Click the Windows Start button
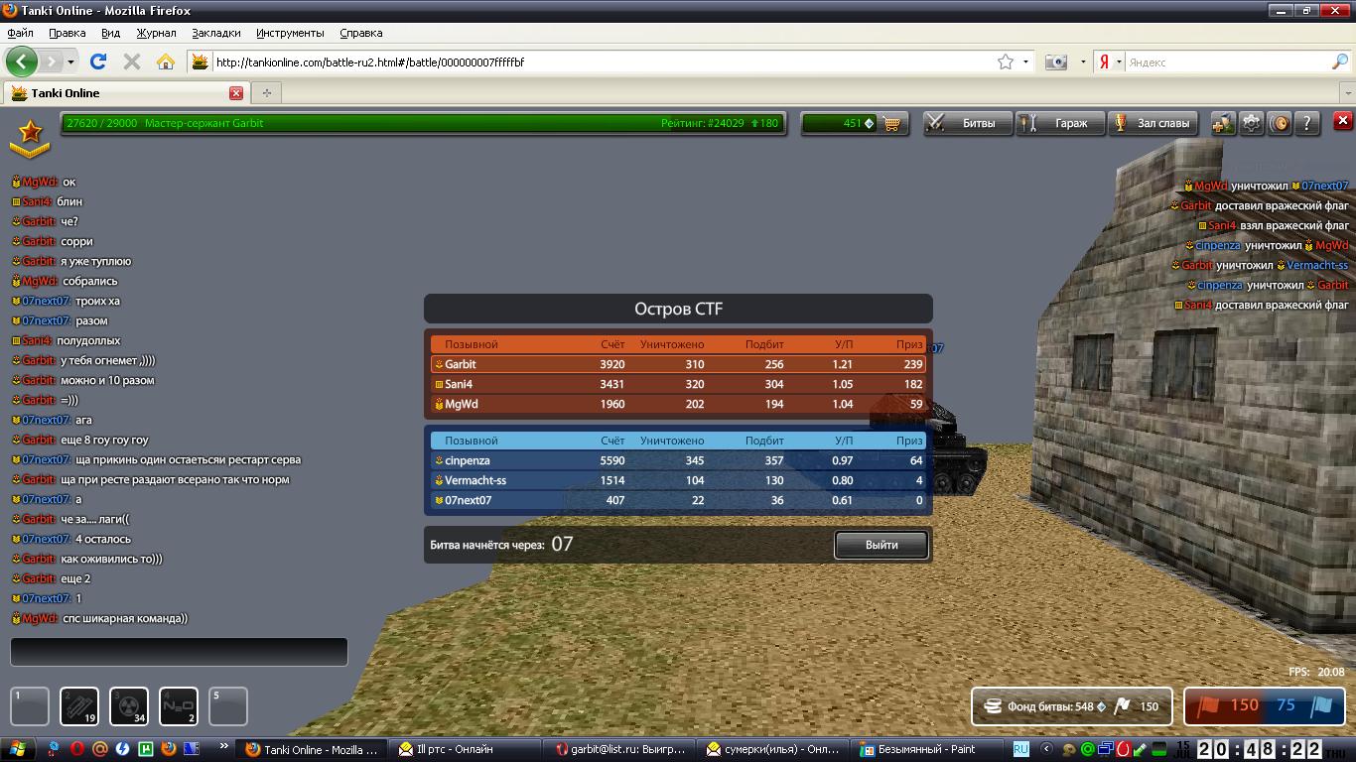Screen dimensions: 1356x762 18,749
